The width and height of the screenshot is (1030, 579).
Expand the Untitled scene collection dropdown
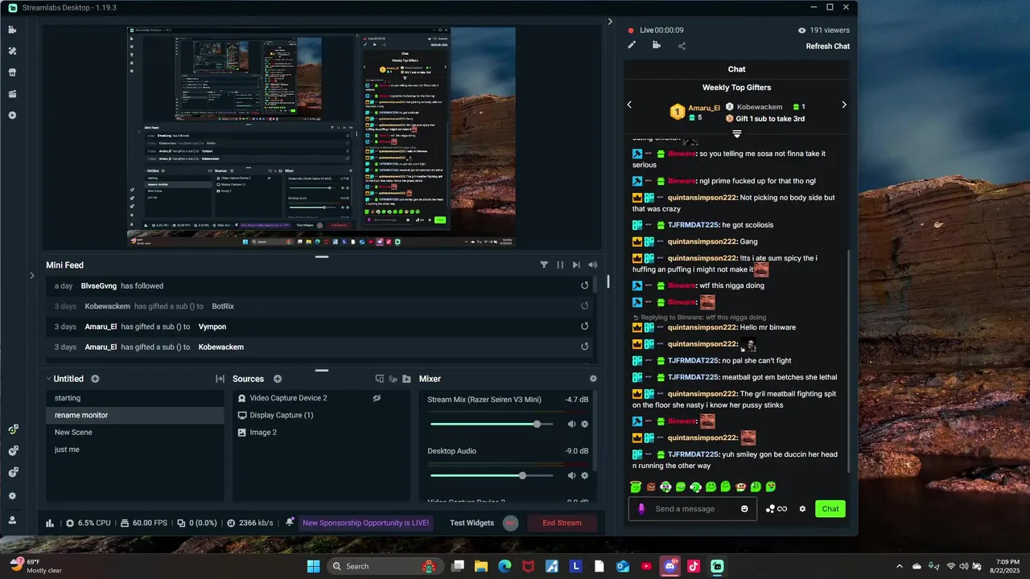(x=49, y=379)
